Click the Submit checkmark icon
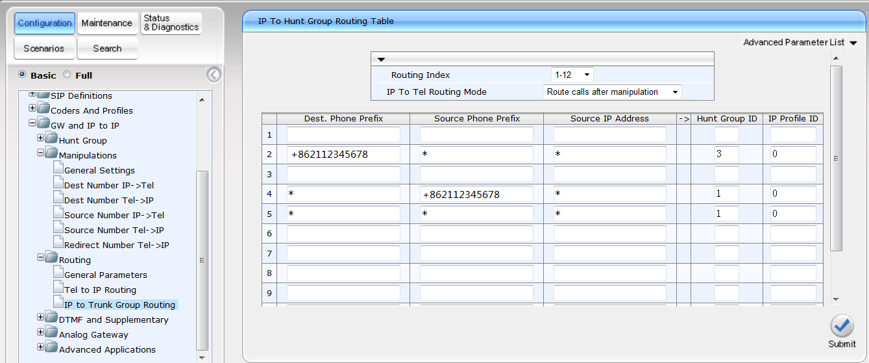The height and width of the screenshot is (363, 869). click(x=842, y=326)
